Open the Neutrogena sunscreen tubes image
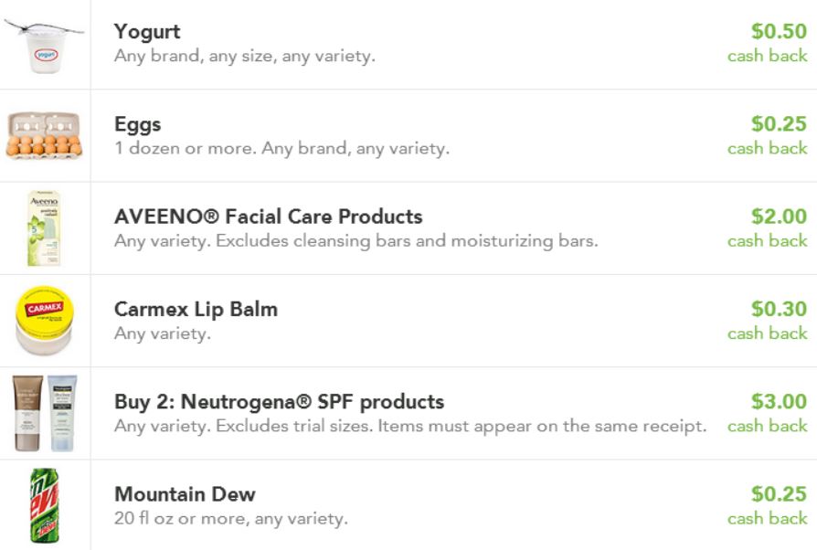817x550 pixels. [x=44, y=413]
